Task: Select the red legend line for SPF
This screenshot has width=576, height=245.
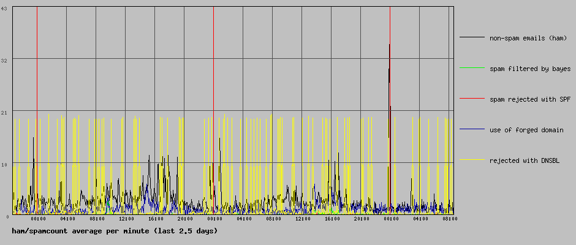Action: 472,99
